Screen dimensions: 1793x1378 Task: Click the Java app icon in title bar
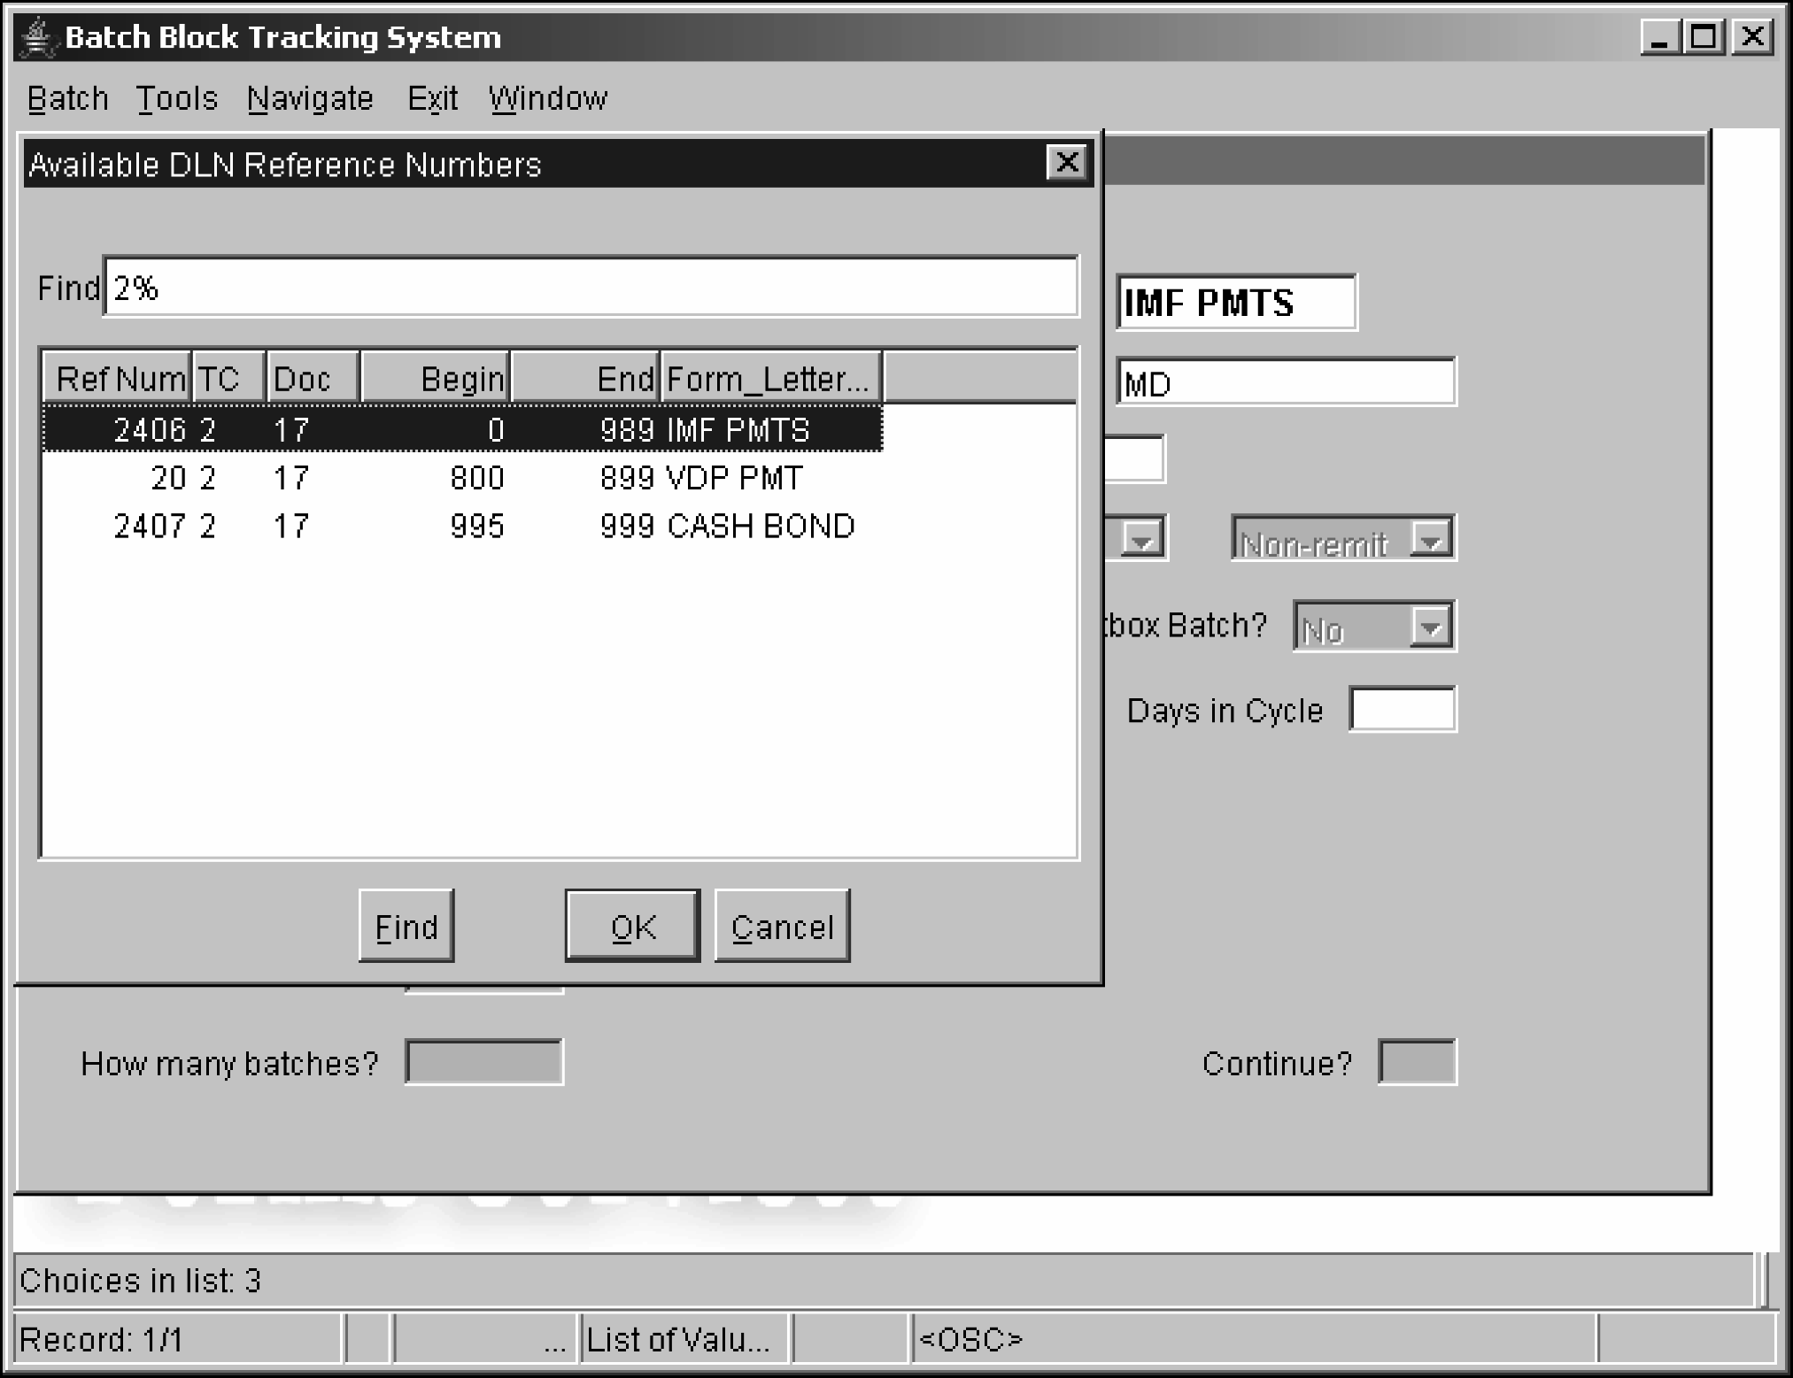(x=37, y=37)
